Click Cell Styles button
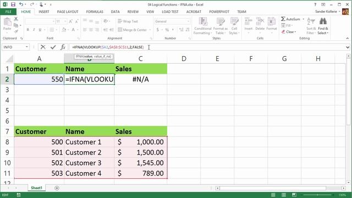Viewport: 352px width, 198px height. (x=234, y=26)
